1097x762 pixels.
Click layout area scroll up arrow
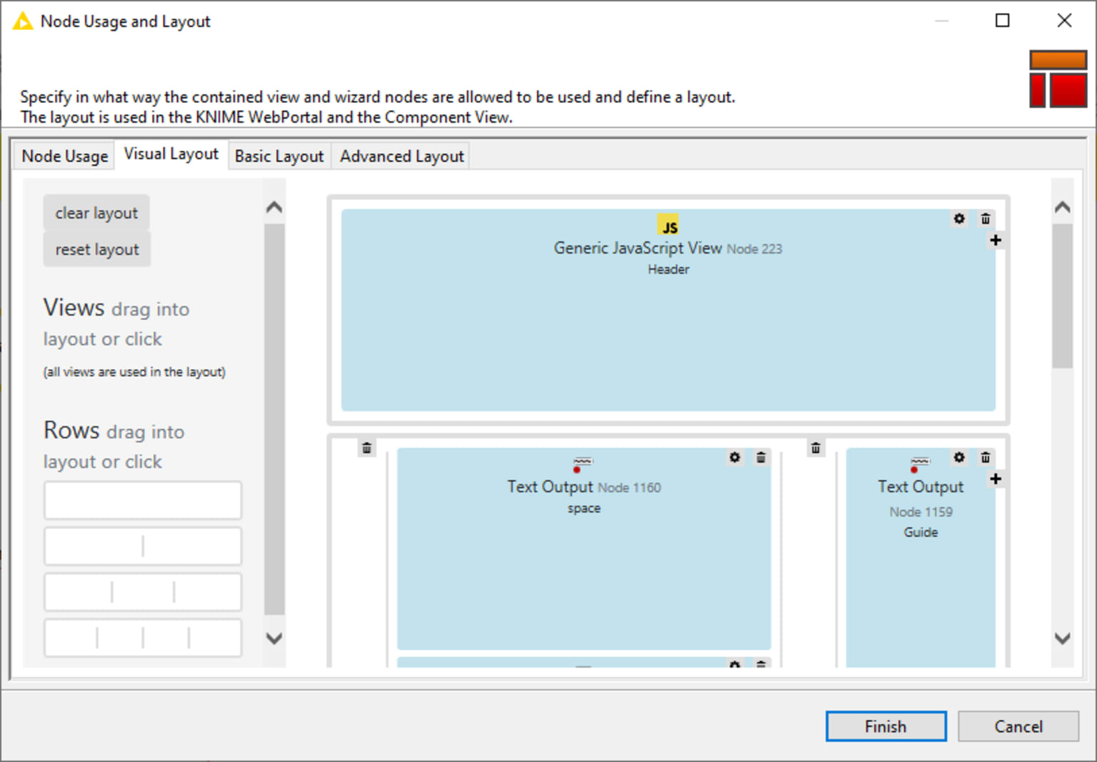point(1063,208)
